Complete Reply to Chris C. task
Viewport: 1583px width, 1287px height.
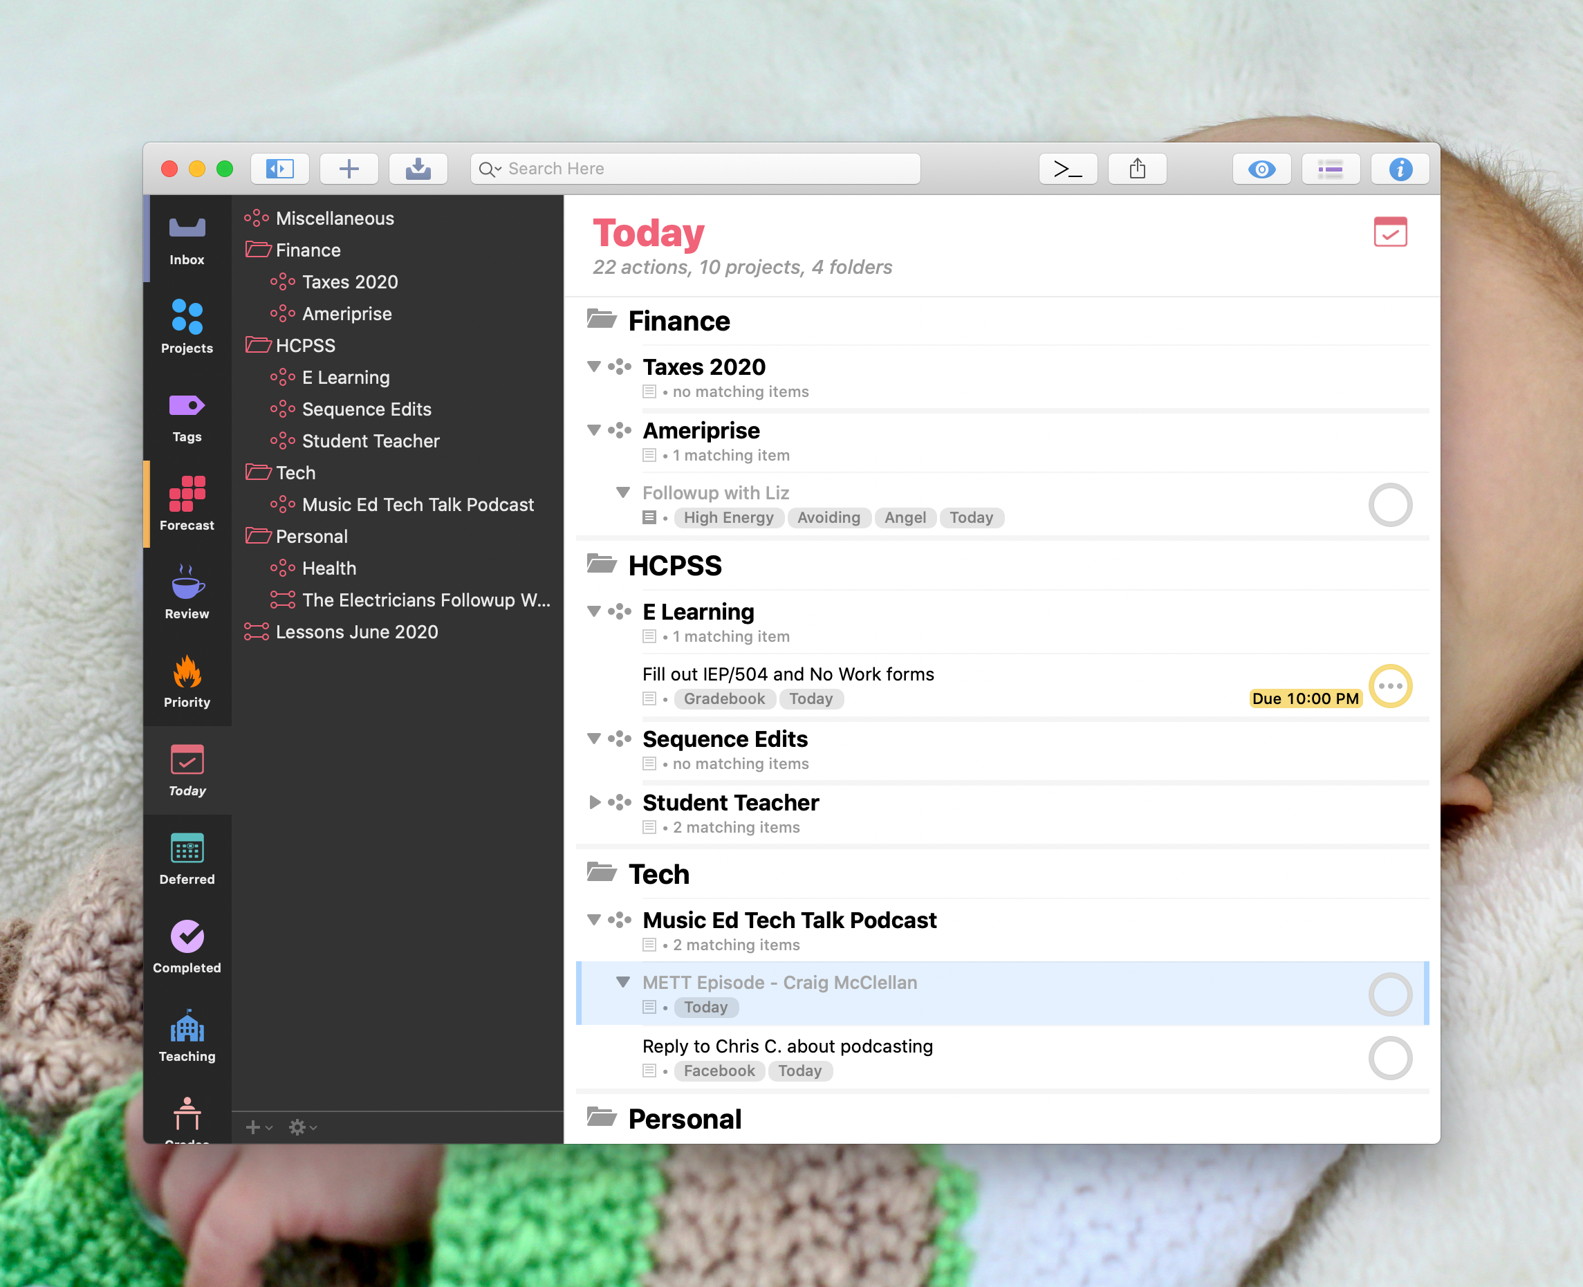1389,1058
